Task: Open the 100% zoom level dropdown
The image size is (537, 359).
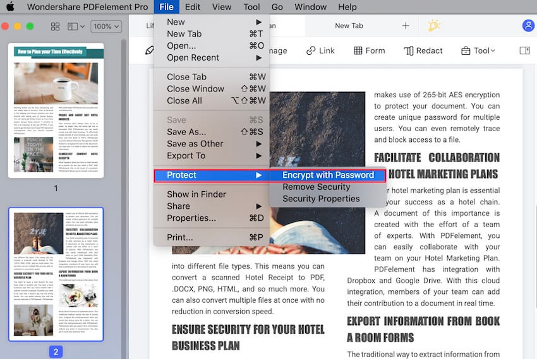Action: tap(106, 26)
